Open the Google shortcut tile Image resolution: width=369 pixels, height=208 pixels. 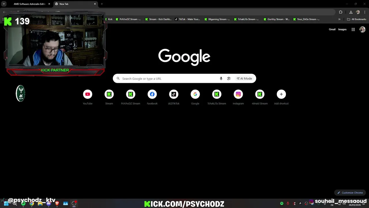tap(195, 97)
